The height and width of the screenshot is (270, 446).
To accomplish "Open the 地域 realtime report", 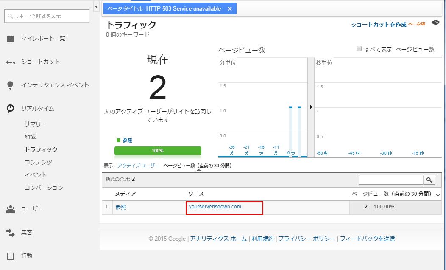I will click(x=30, y=137).
